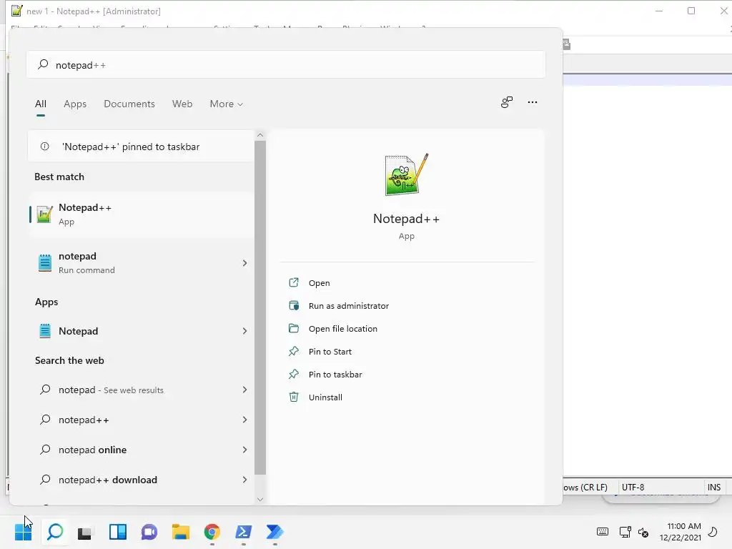This screenshot has height=549, width=732.
Task: Switch to the Web search tab
Action: 182,104
